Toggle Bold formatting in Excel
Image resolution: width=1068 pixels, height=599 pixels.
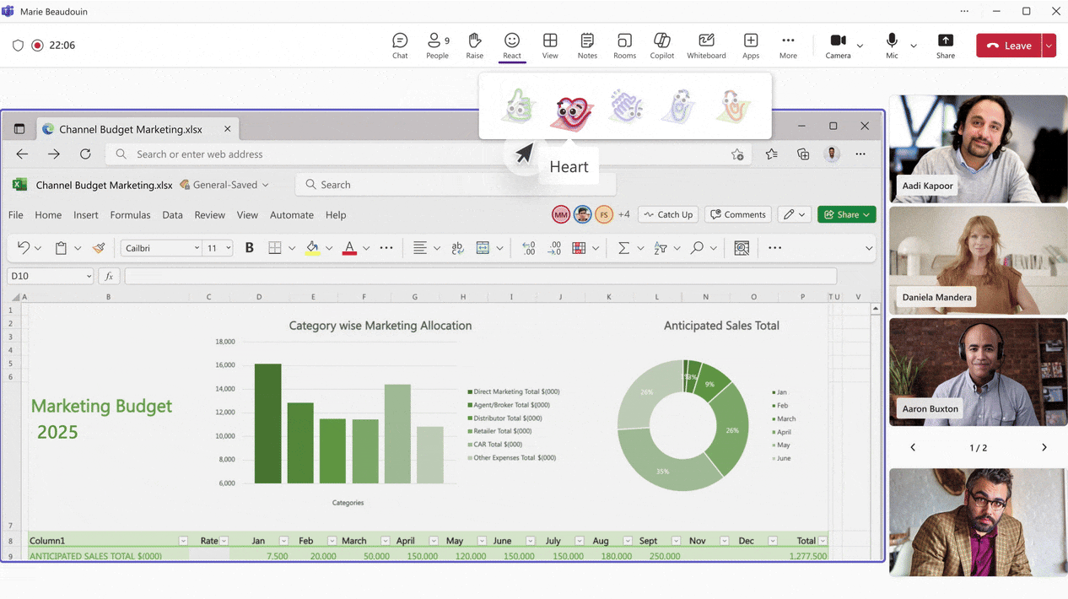click(x=249, y=248)
